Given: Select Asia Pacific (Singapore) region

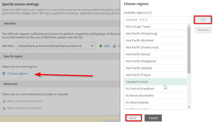Looking at the screenshot, I should pyautogui.click(x=155, y=61).
